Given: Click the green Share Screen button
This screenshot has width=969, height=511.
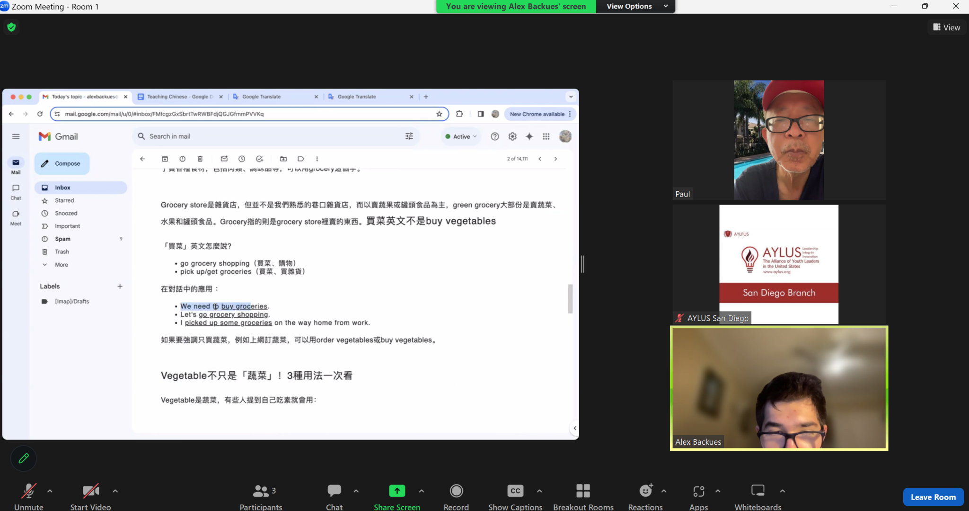Looking at the screenshot, I should tap(397, 496).
